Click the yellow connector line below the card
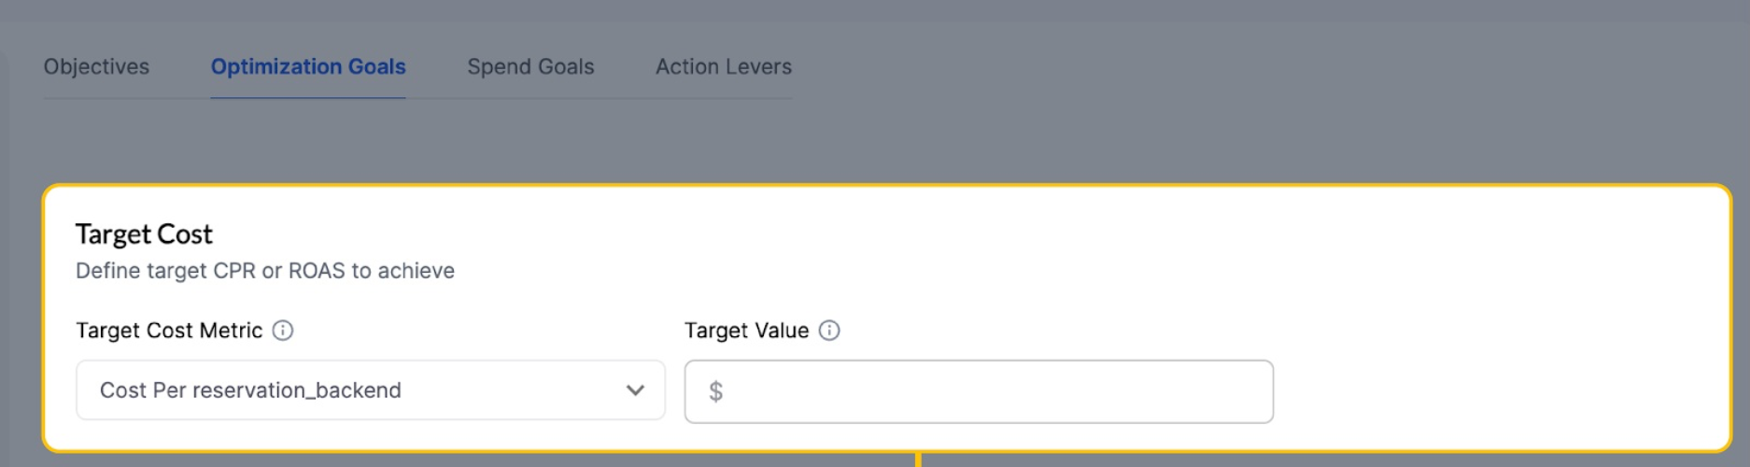Image resolution: width=1750 pixels, height=467 pixels. point(919,460)
